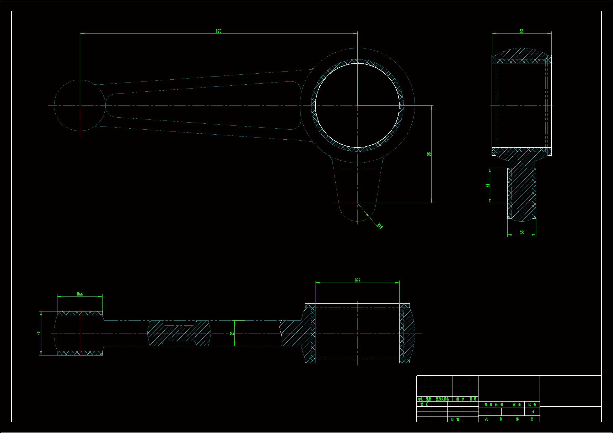Click the 95 vertical dimension text
The image size is (613, 433).
click(429, 154)
